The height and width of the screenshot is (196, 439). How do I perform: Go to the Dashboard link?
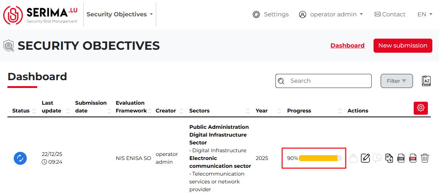click(348, 45)
